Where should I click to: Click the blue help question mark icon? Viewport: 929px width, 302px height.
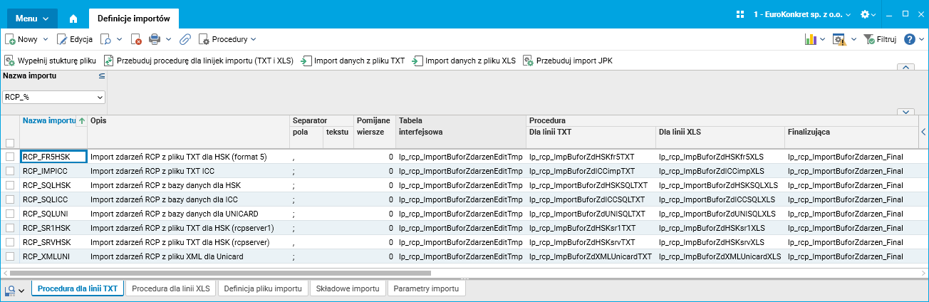pyautogui.click(x=909, y=39)
